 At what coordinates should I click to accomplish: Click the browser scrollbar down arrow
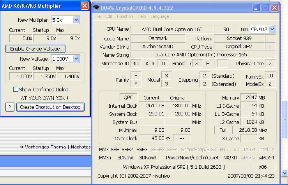point(285,173)
